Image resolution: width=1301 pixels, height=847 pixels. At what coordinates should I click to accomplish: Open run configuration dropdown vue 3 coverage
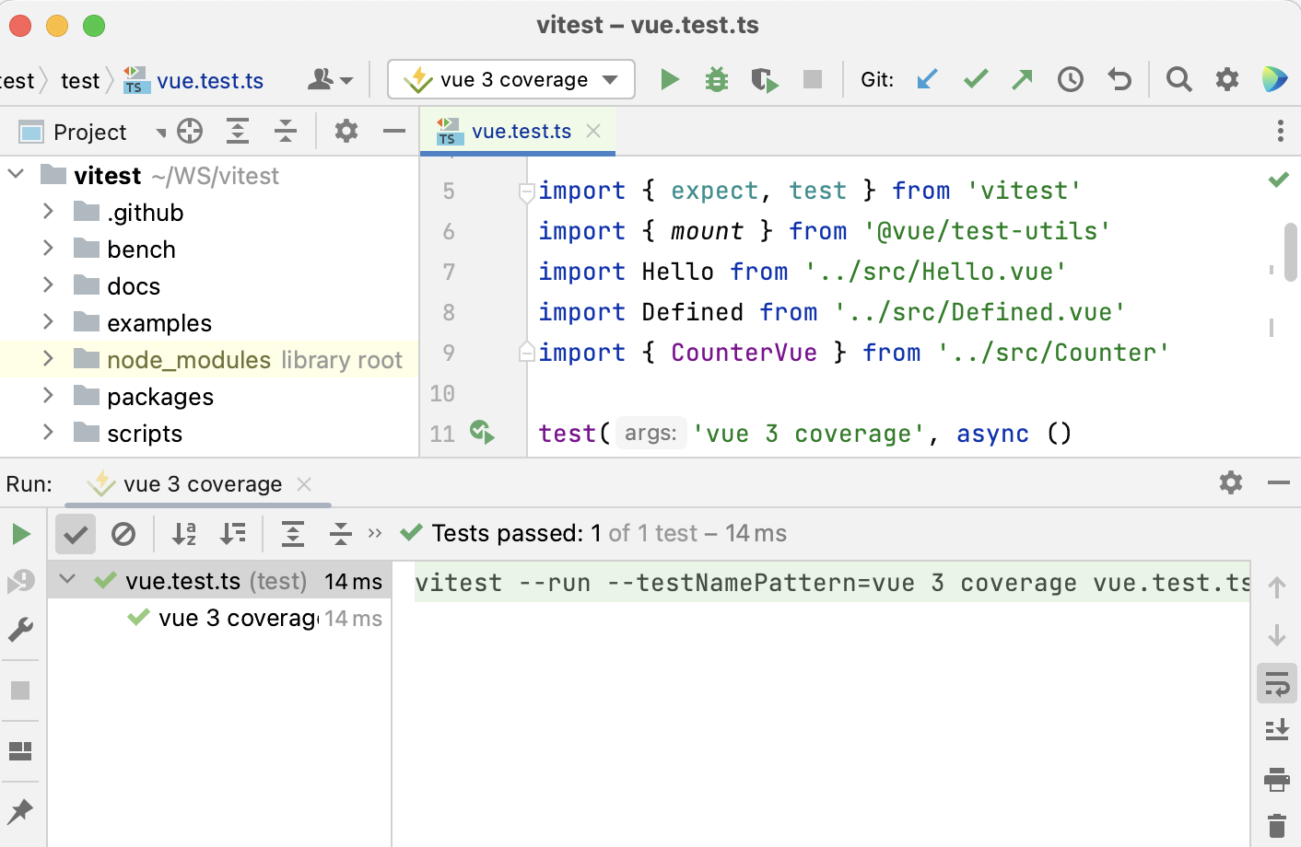click(x=511, y=79)
